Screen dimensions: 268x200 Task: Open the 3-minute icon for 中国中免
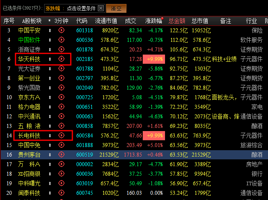click(x=61, y=145)
